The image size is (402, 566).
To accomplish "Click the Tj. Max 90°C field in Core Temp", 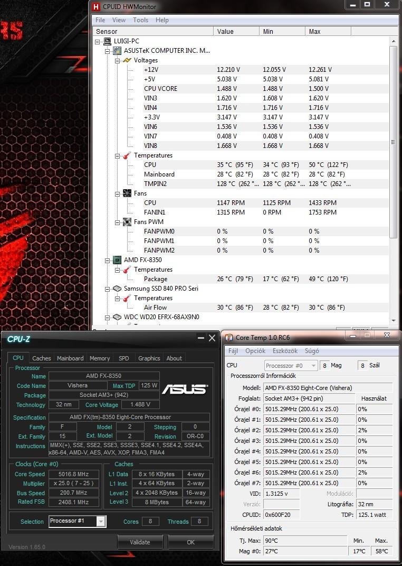I will (305, 541).
